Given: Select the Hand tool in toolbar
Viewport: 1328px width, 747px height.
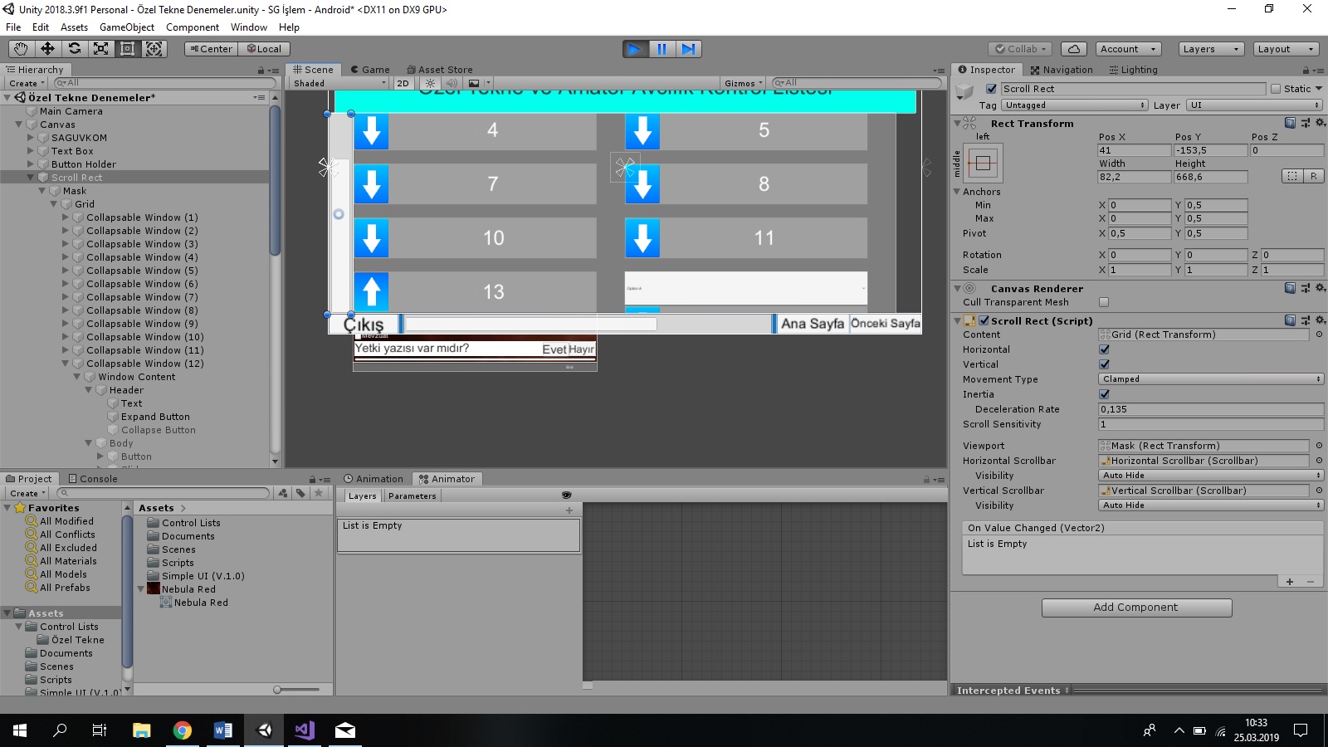Looking at the screenshot, I should pyautogui.click(x=21, y=49).
